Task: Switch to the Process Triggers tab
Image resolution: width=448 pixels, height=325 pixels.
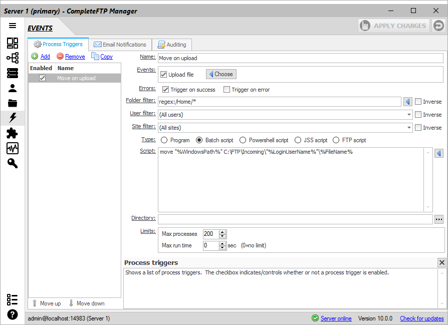Action: tap(58, 44)
